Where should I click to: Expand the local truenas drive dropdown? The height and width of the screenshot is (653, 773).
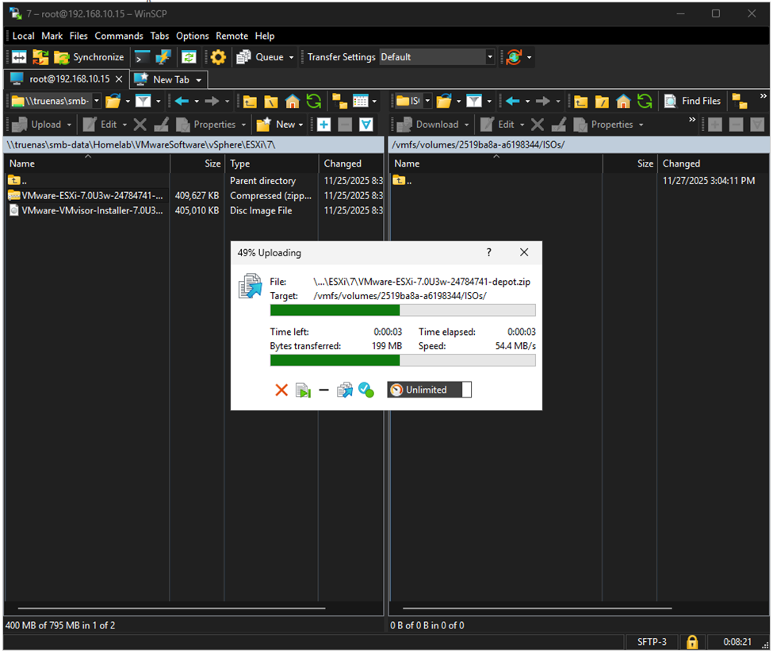click(x=97, y=101)
